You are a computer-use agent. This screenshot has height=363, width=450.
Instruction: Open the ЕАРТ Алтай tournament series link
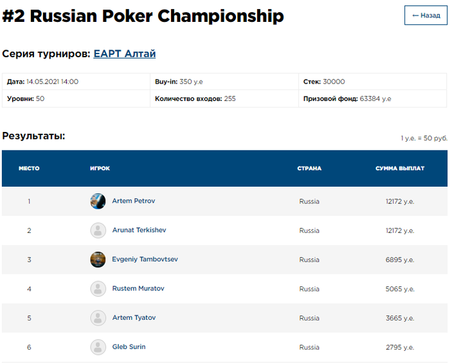click(x=125, y=54)
